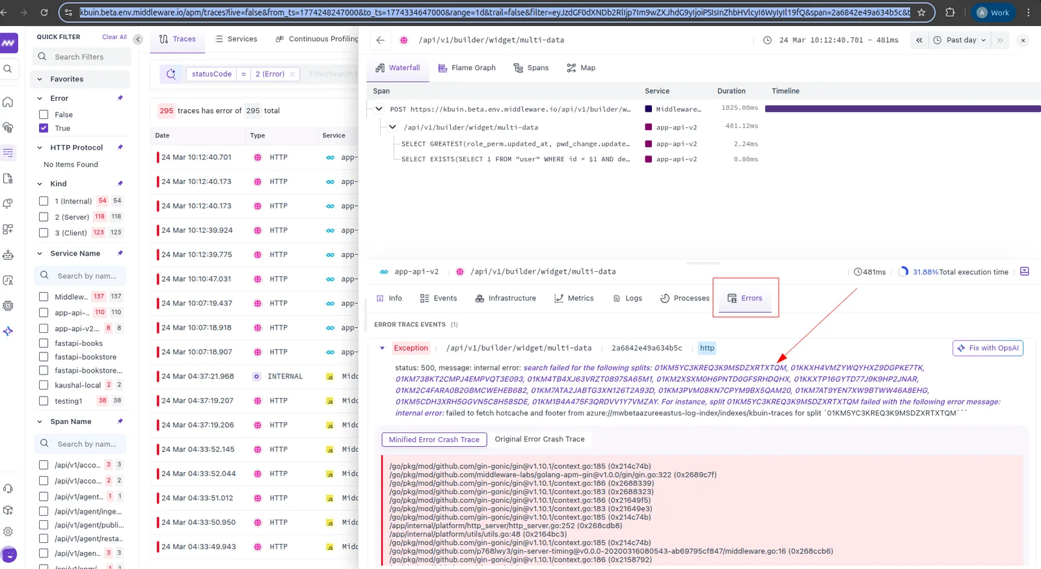Click the Middleware logo in the sidebar
1041x569 pixels.
pyautogui.click(x=8, y=43)
